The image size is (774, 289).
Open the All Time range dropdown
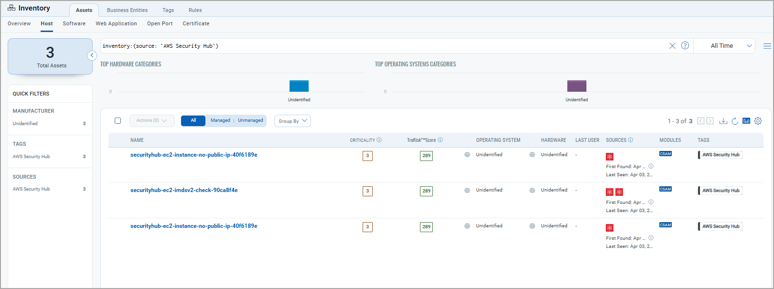(730, 46)
